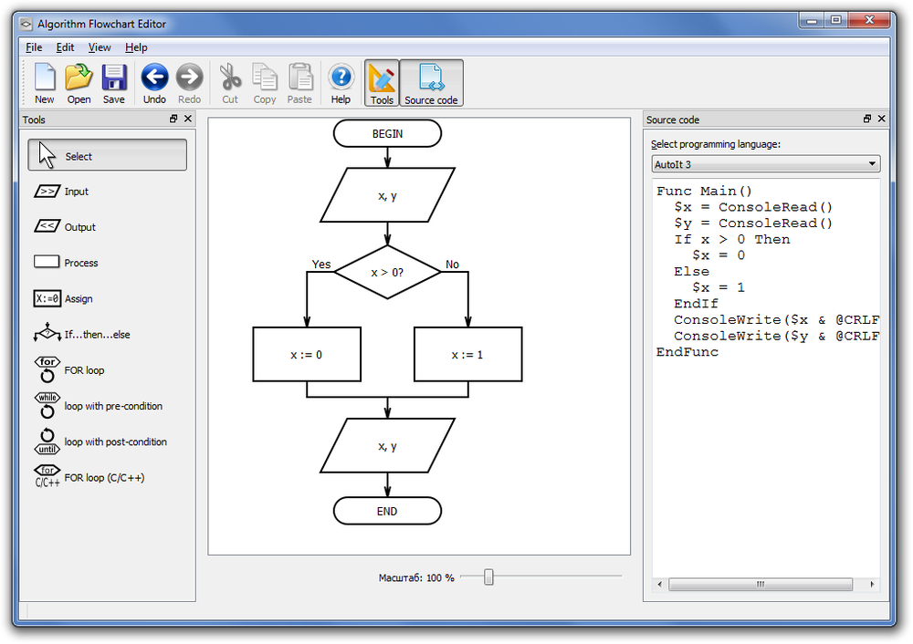The image size is (913, 644).
Task: Click the Save toolbar icon
Action: 114,84
